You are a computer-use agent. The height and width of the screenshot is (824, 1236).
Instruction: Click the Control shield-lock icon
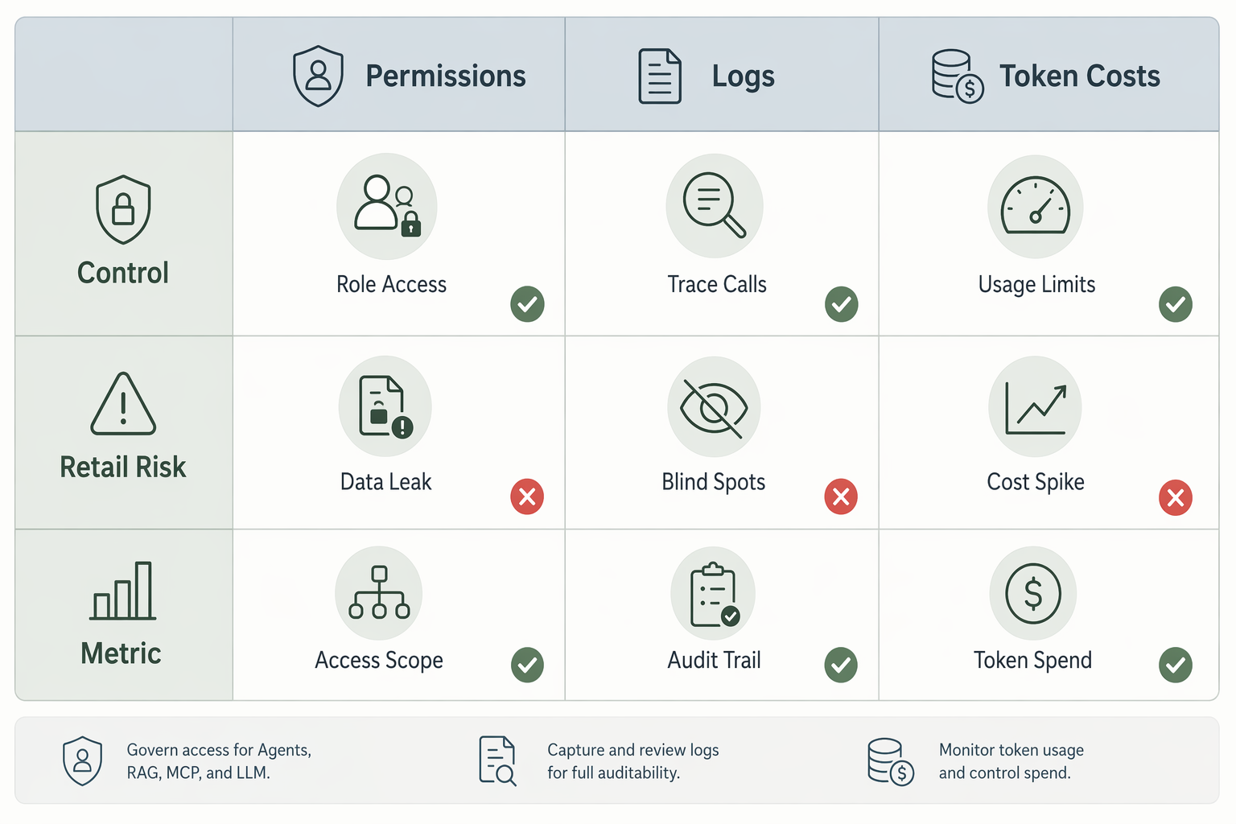[123, 209]
